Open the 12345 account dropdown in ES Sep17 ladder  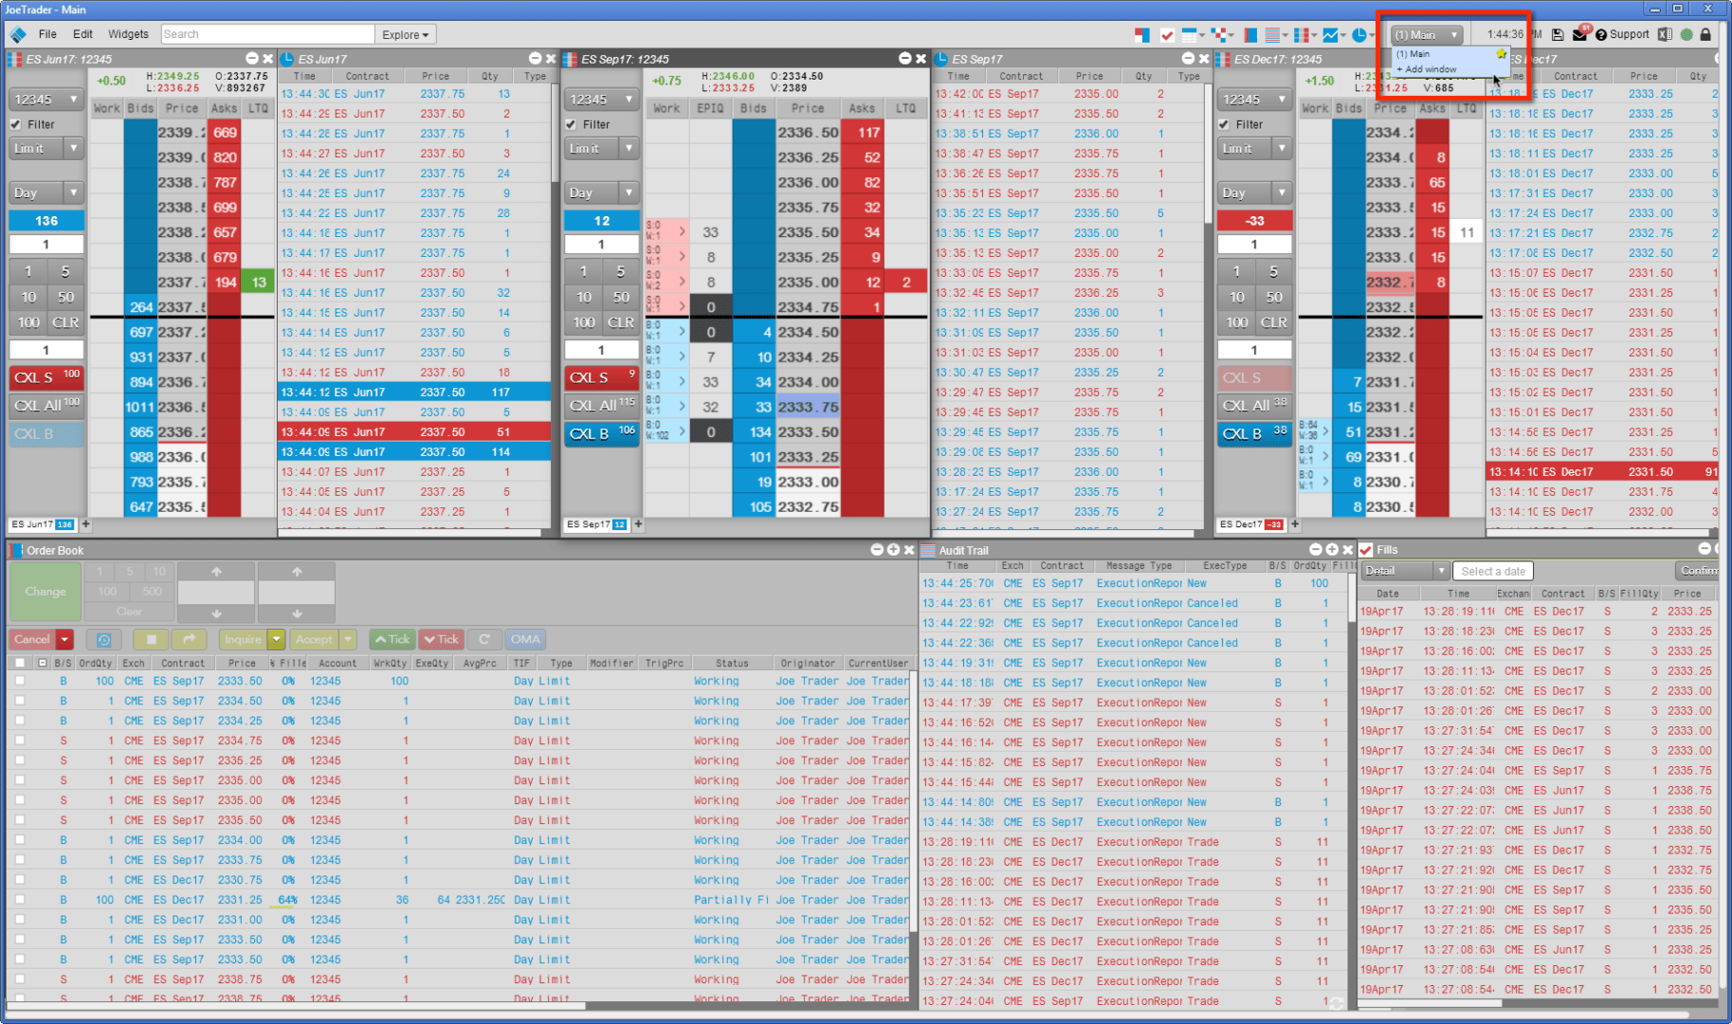click(601, 99)
